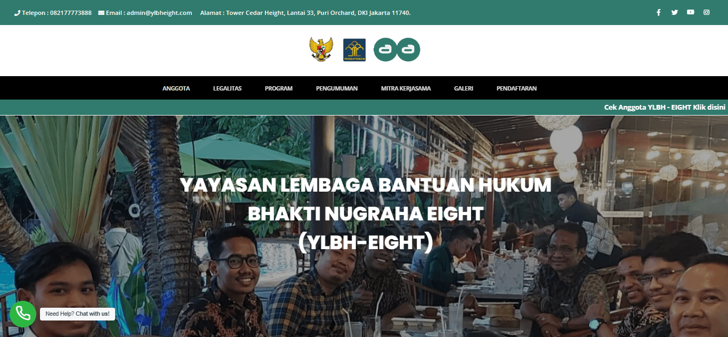Click the admin@ylbheight.com email link
Screen dimensions: 728x337
tap(159, 13)
